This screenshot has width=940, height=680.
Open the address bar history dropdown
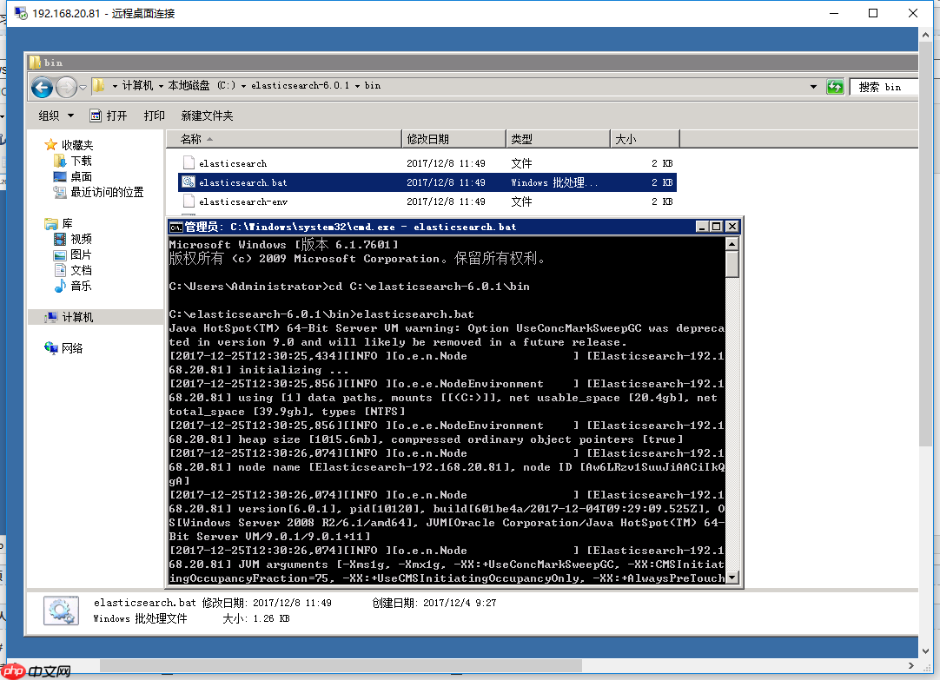click(813, 86)
